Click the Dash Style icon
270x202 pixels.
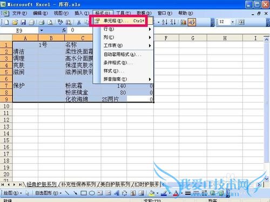196,193
